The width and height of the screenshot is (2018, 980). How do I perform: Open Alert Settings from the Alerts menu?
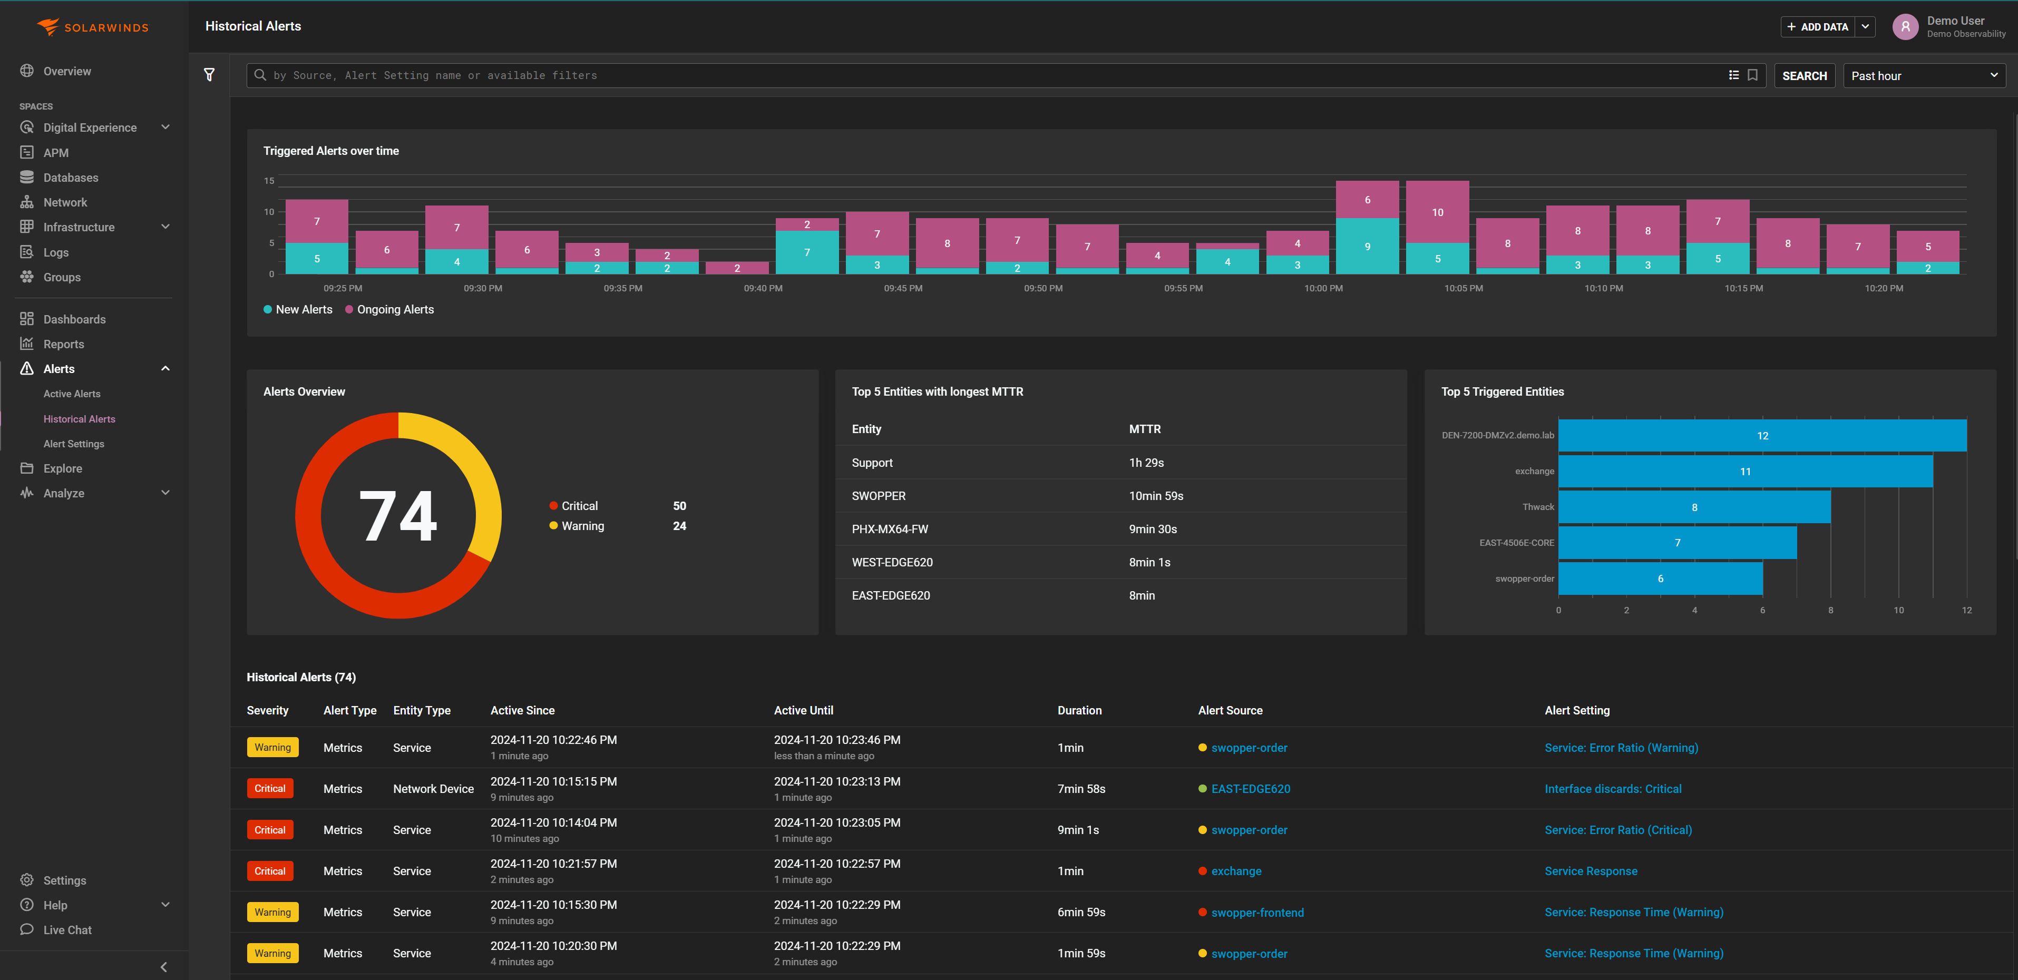point(73,443)
